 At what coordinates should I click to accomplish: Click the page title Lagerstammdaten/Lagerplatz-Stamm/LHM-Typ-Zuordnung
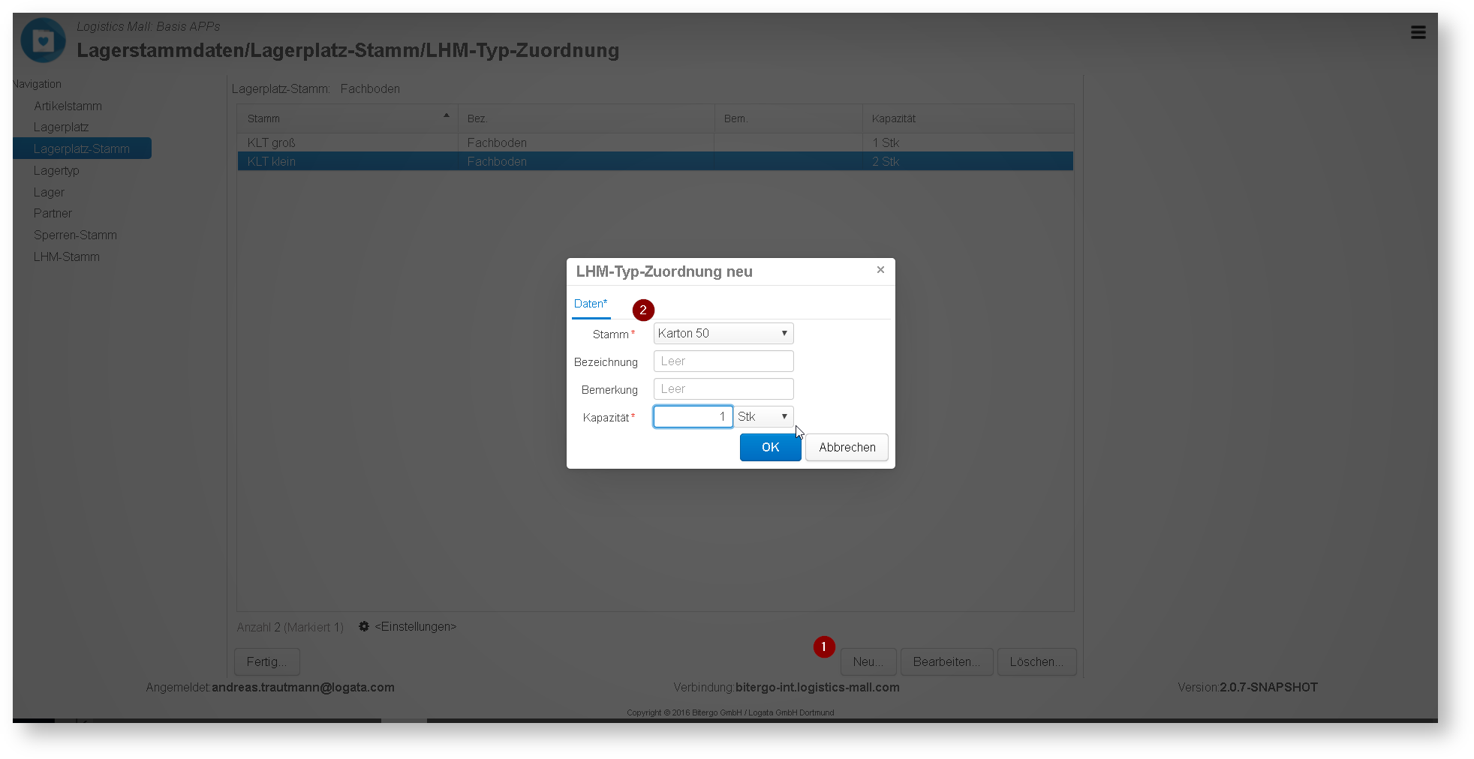(348, 50)
